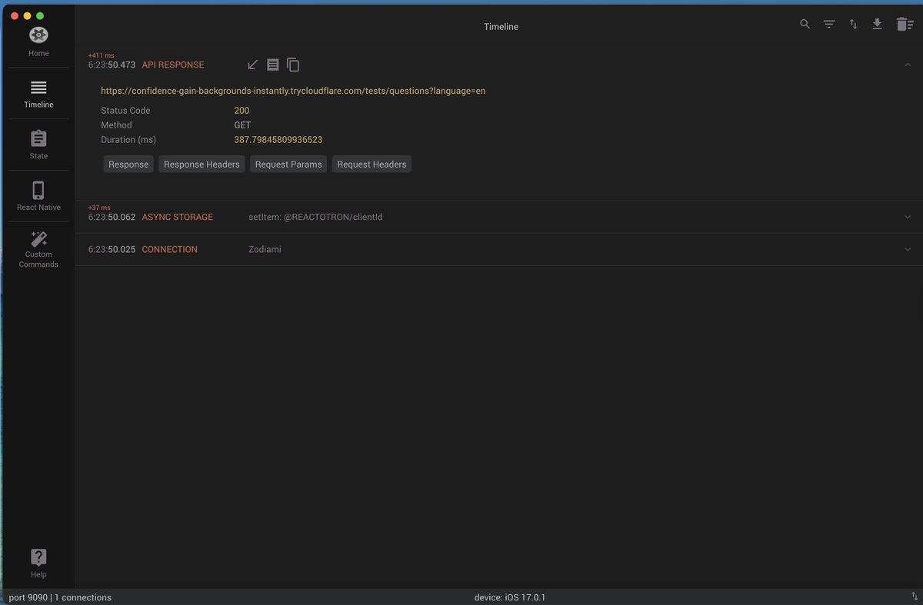
Task: Click device: iOS 17.0.1 status text
Action: (509, 597)
